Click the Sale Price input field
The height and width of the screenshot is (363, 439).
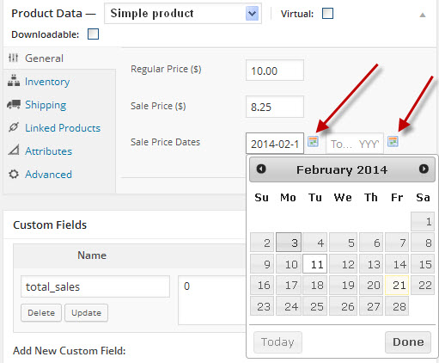(x=275, y=107)
